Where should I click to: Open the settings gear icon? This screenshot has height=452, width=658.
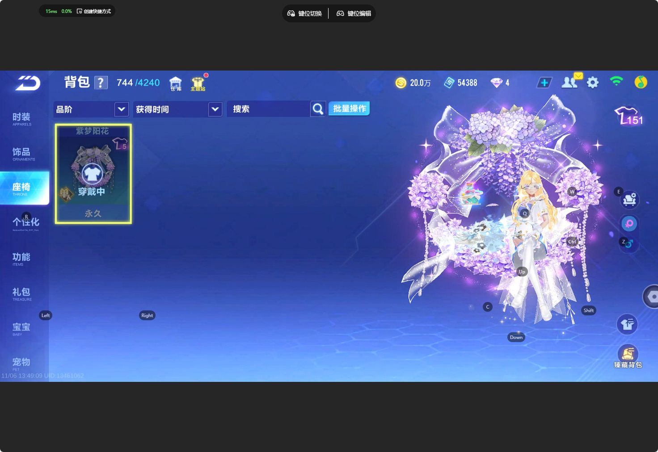[592, 83]
